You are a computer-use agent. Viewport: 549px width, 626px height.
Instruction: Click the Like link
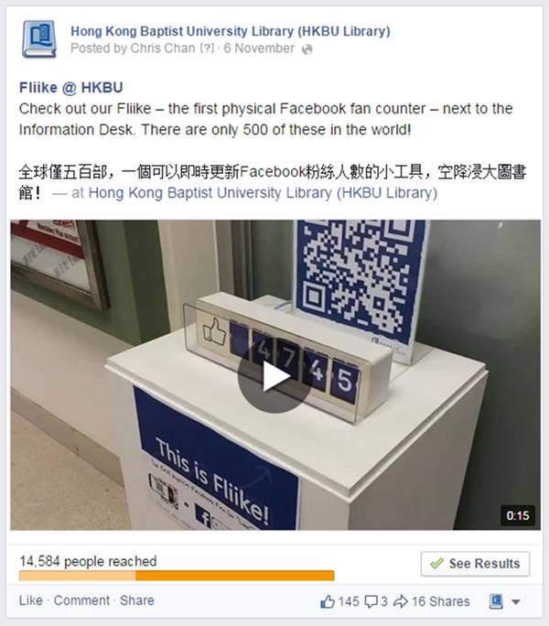click(x=31, y=600)
